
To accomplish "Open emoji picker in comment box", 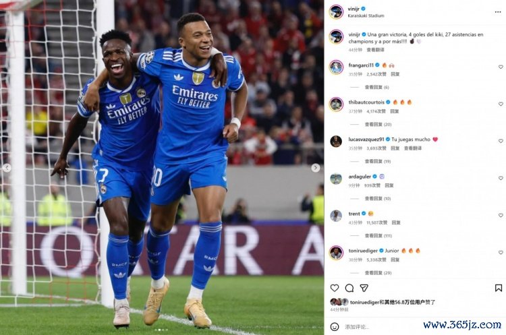I will [335, 327].
